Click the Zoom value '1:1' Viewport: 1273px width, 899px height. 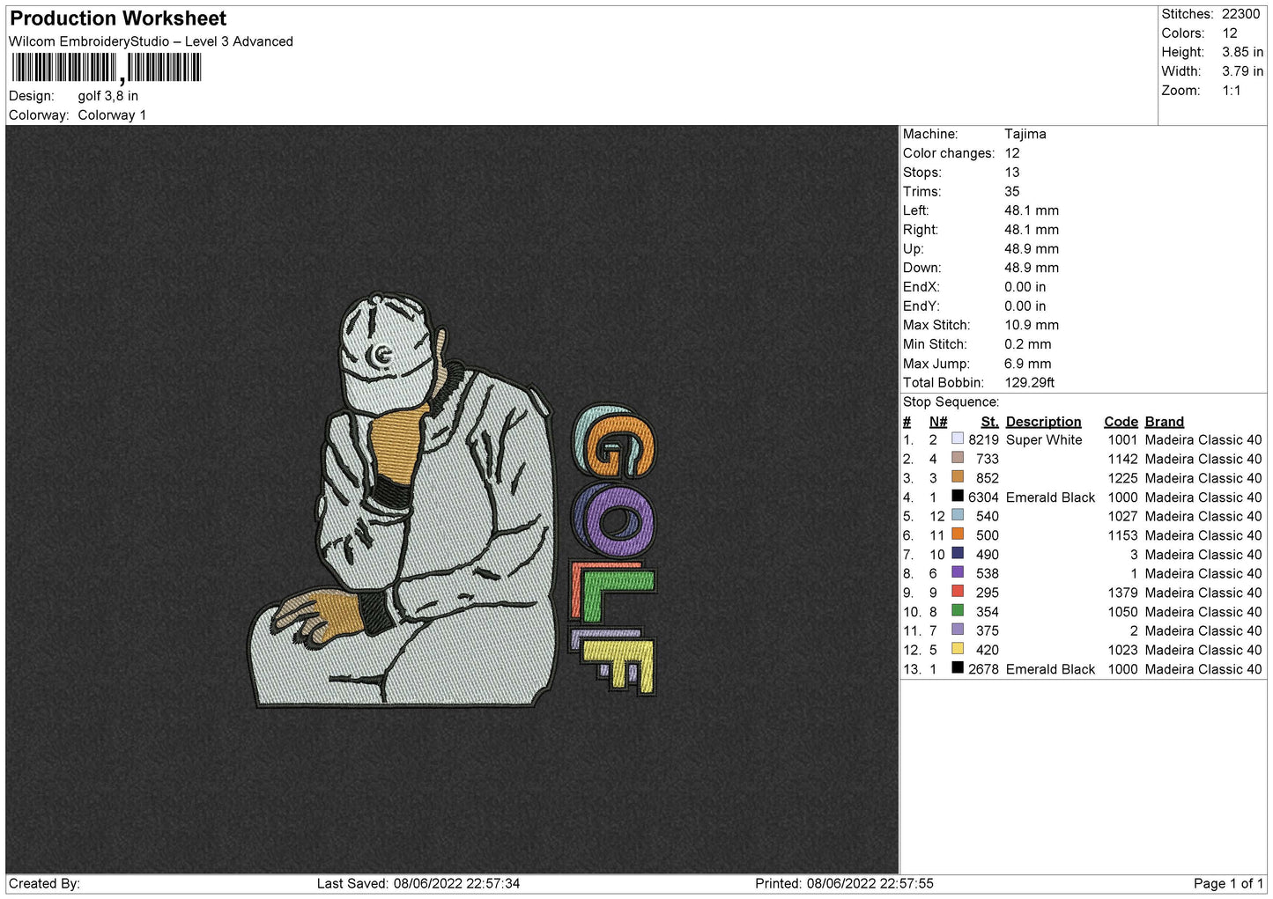[1232, 91]
